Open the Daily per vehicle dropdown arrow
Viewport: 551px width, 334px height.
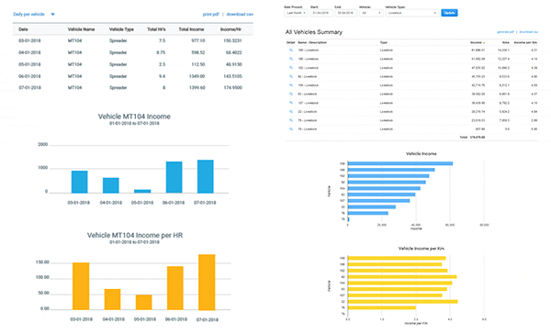click(x=52, y=15)
